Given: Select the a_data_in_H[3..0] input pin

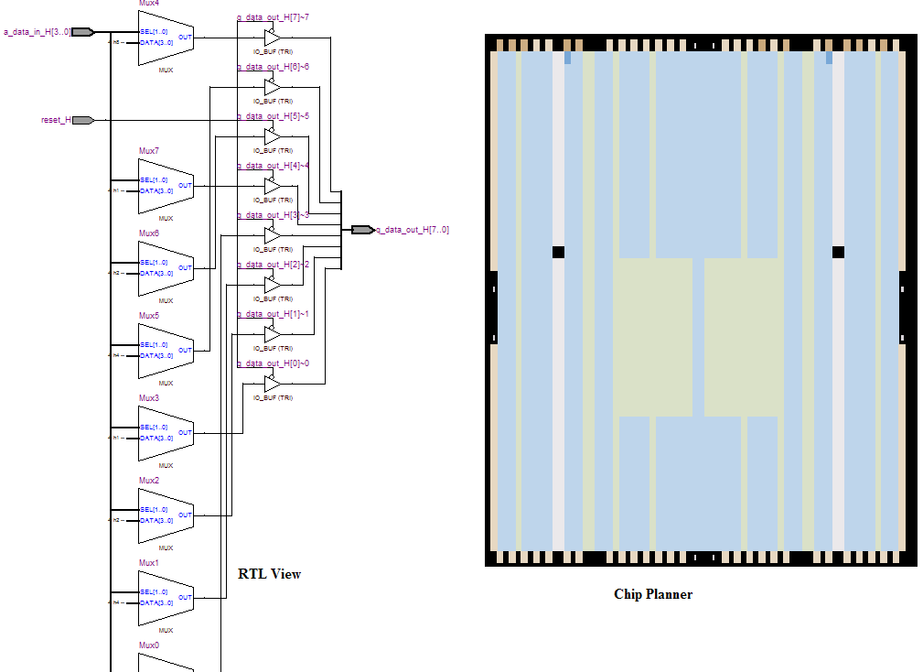Looking at the screenshot, I should [82, 32].
